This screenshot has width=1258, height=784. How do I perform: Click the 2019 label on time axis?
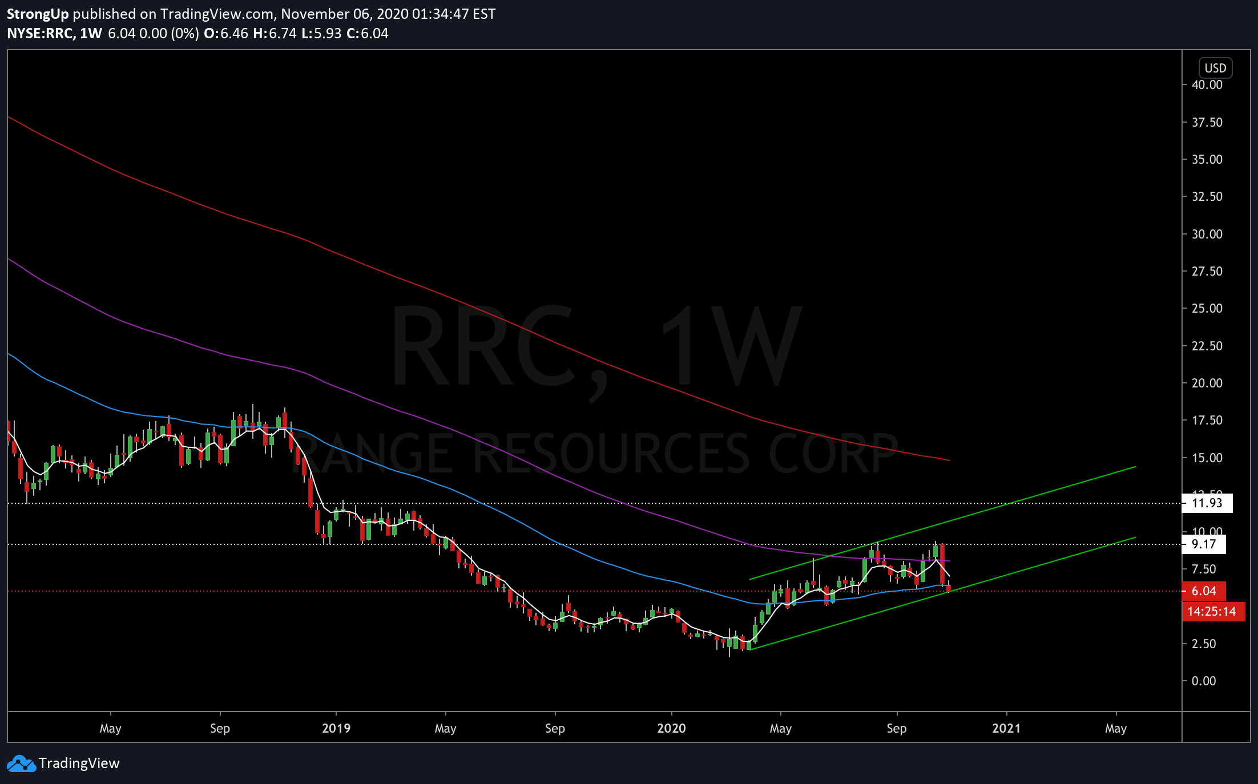(x=336, y=728)
